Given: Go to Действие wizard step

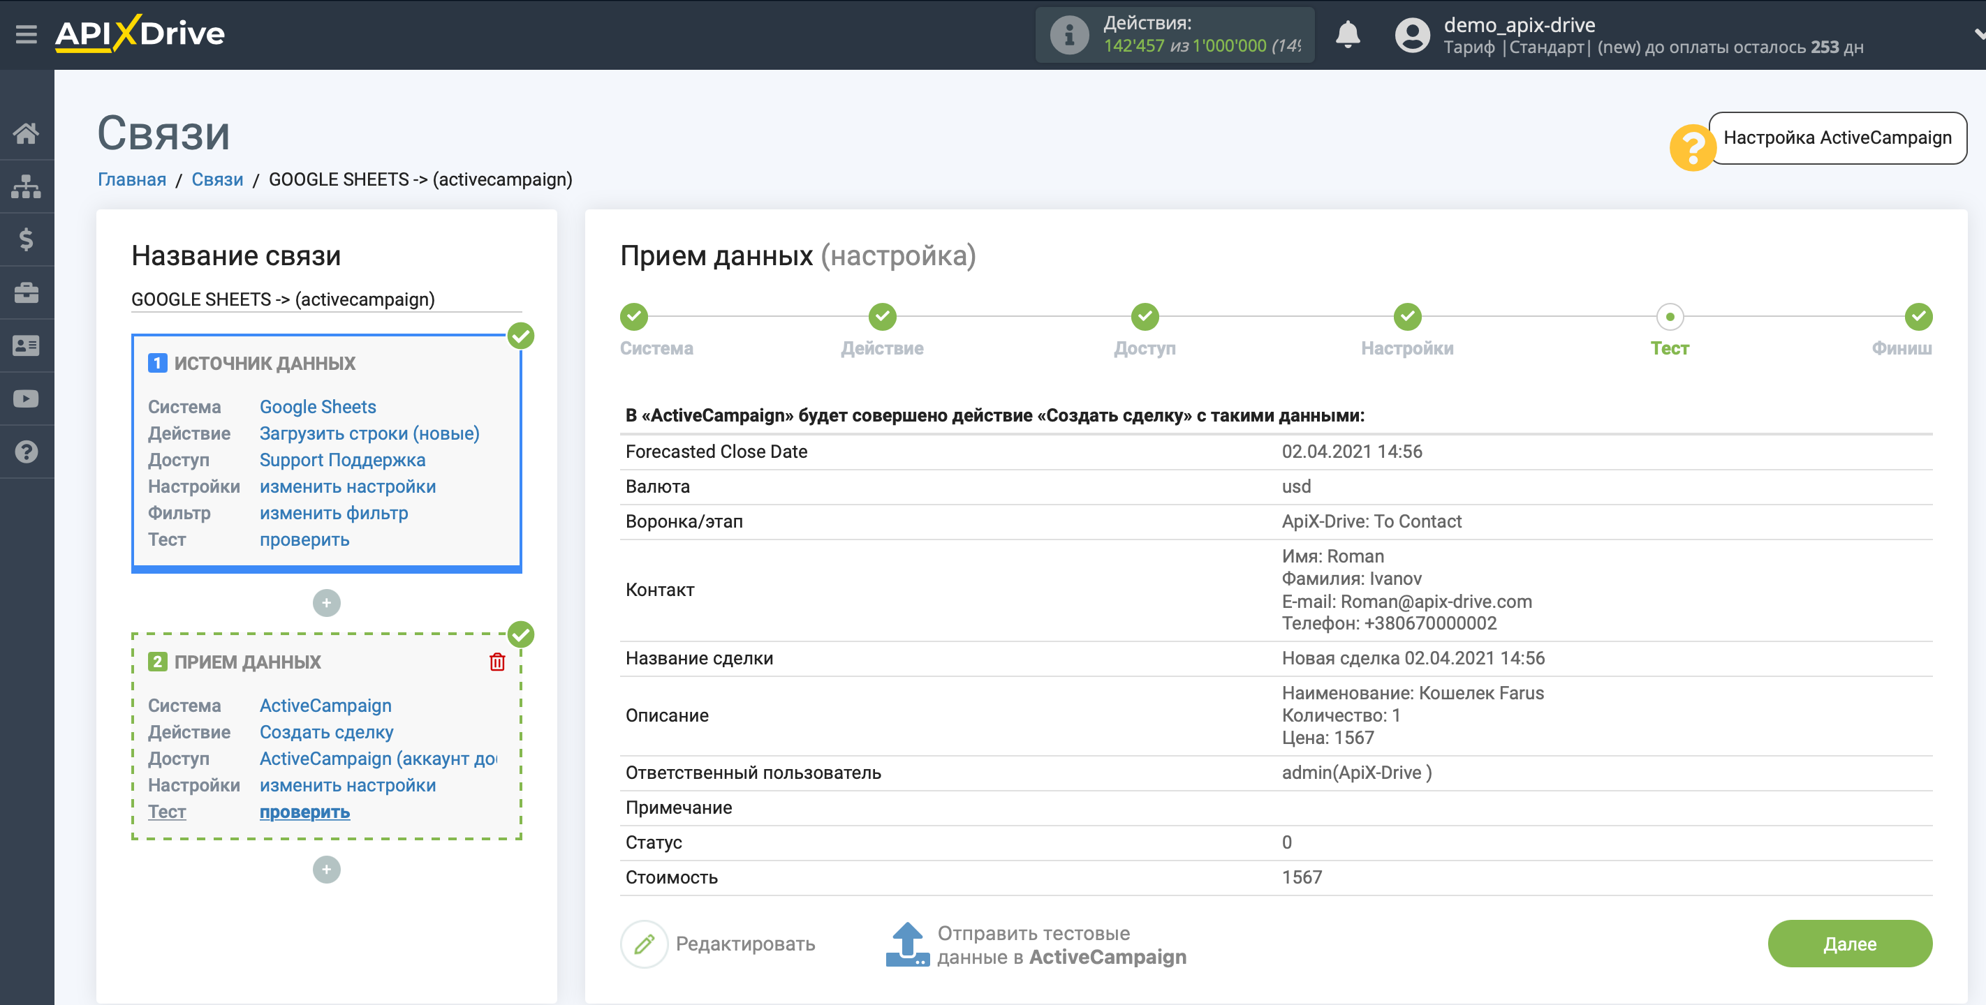Looking at the screenshot, I should click(x=883, y=317).
